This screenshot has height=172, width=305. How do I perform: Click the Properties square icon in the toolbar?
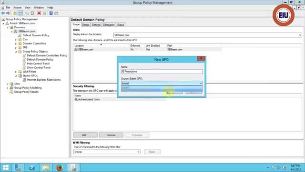[x=32, y=13]
